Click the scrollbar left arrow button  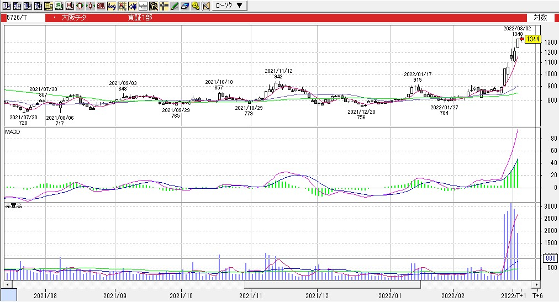tap(7, 284)
